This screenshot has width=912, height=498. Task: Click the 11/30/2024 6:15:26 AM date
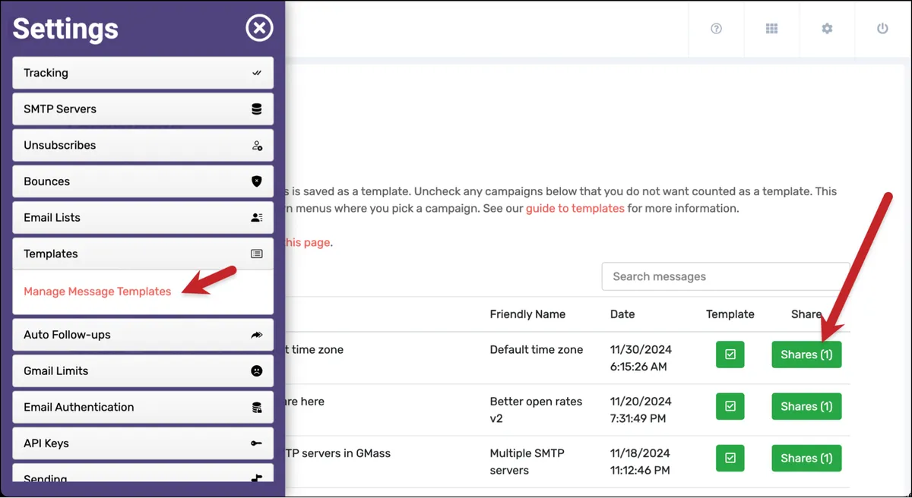(641, 358)
